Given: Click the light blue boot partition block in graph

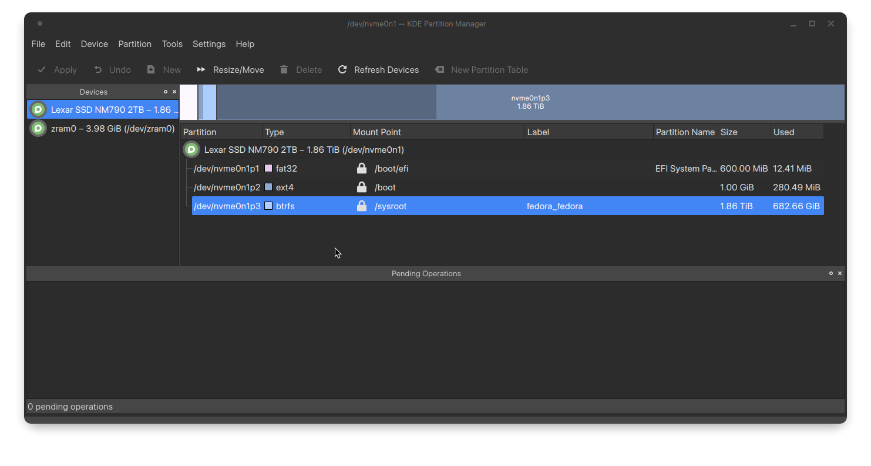Looking at the screenshot, I should tap(208, 102).
